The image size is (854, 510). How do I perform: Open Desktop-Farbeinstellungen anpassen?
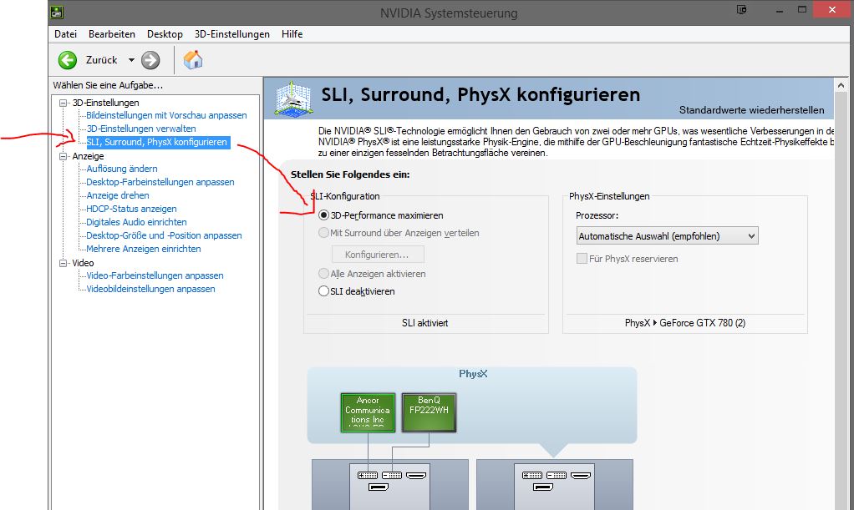pyautogui.click(x=160, y=182)
